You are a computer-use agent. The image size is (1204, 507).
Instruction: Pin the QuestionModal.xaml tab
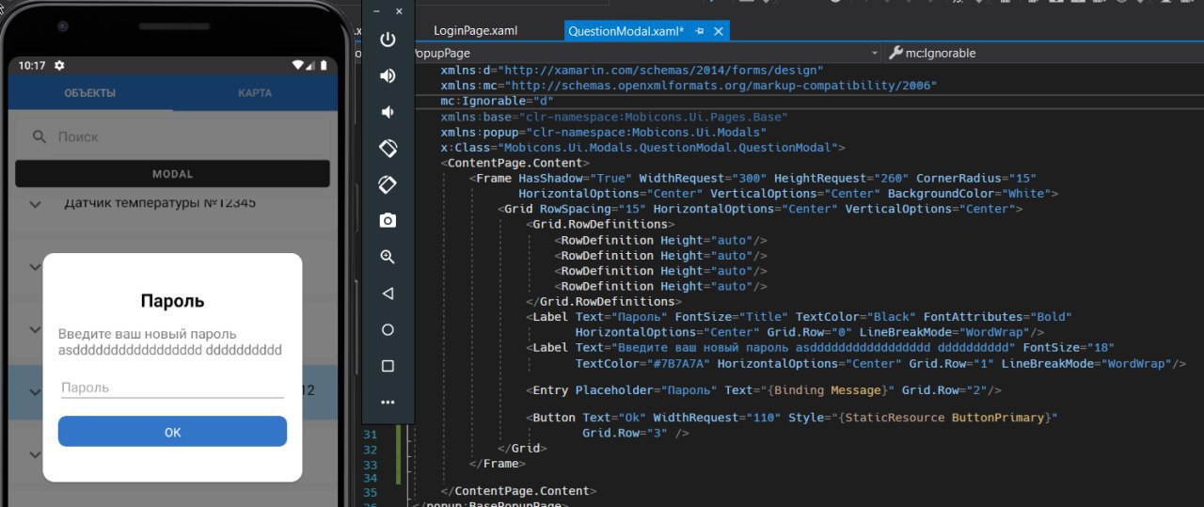click(x=700, y=31)
